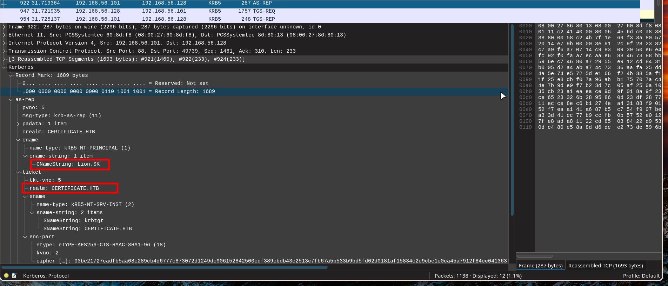Image resolution: width=668 pixels, height=286 pixels.
Task: Collapse the Record Mark: 1689 bytes node
Action: [11, 75]
